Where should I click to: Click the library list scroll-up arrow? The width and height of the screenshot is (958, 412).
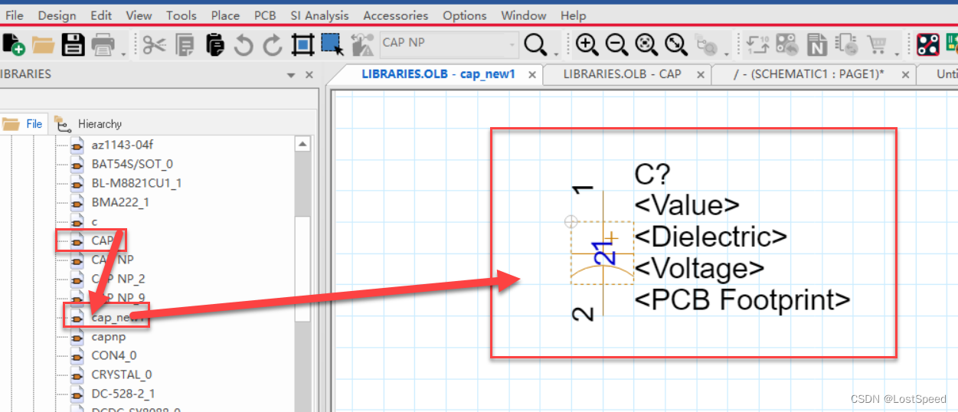pyautogui.click(x=303, y=144)
